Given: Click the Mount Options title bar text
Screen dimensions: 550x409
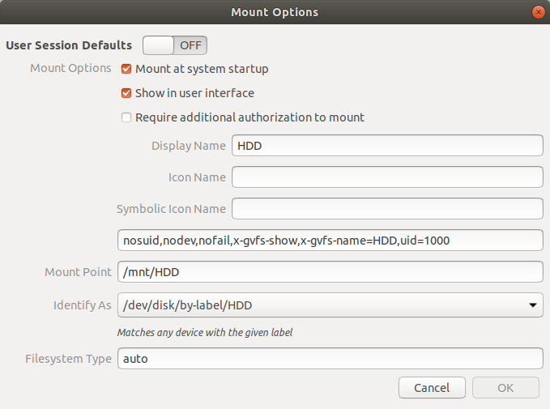Looking at the screenshot, I should [275, 12].
